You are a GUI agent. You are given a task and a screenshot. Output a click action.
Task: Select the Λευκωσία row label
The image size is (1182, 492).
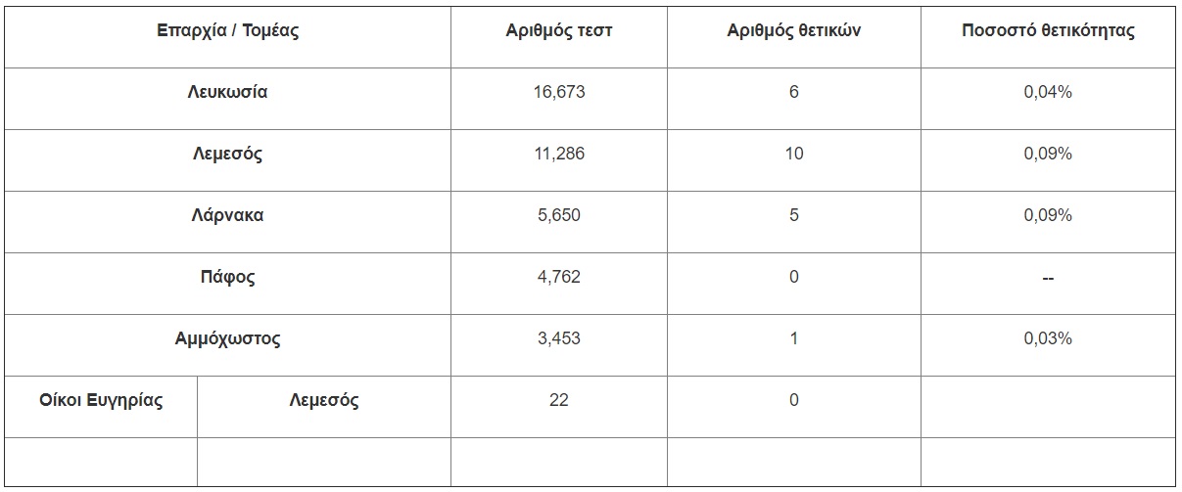tap(227, 93)
